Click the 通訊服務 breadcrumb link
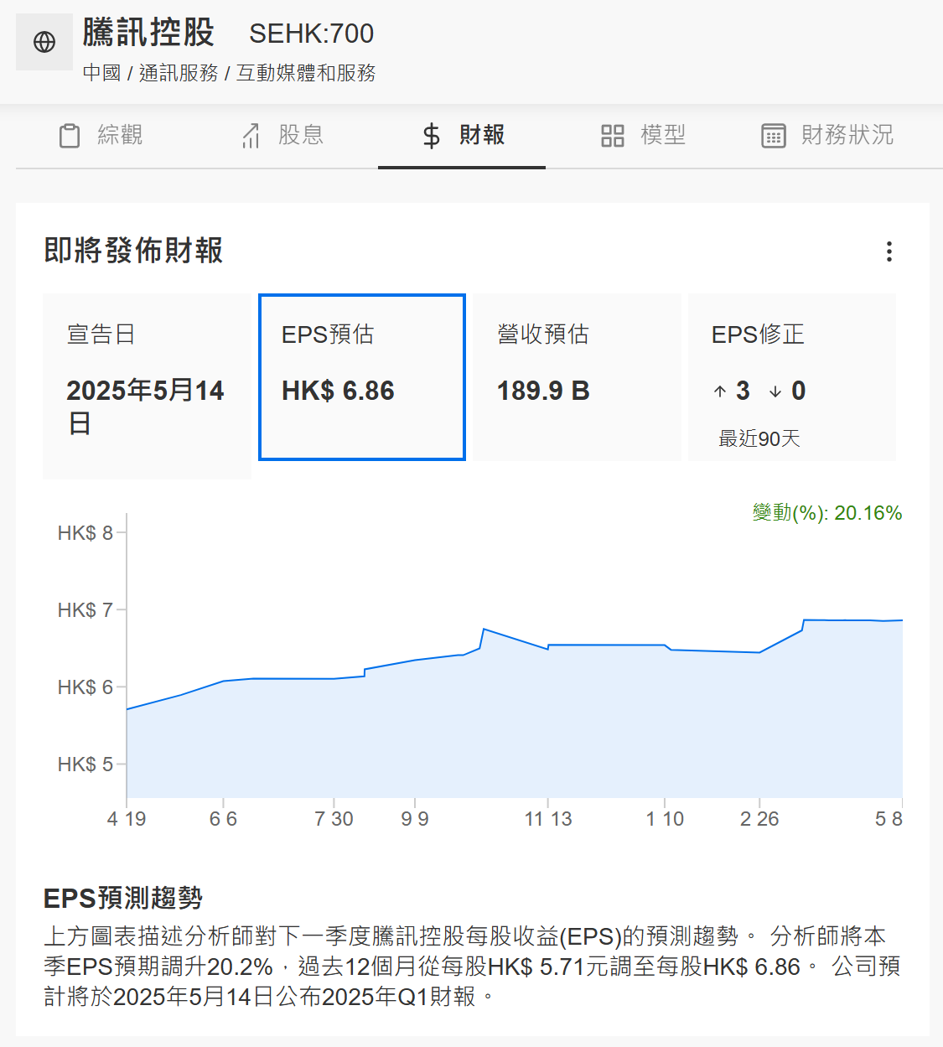 (x=179, y=74)
